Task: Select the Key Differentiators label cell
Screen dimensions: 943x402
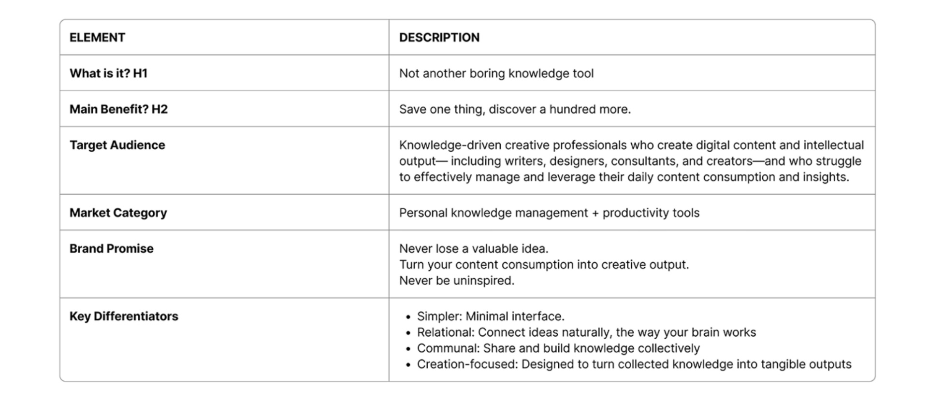Action: [x=224, y=339]
